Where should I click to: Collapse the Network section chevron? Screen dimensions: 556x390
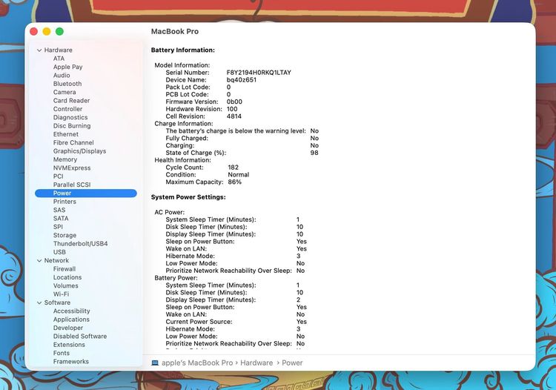(39, 260)
